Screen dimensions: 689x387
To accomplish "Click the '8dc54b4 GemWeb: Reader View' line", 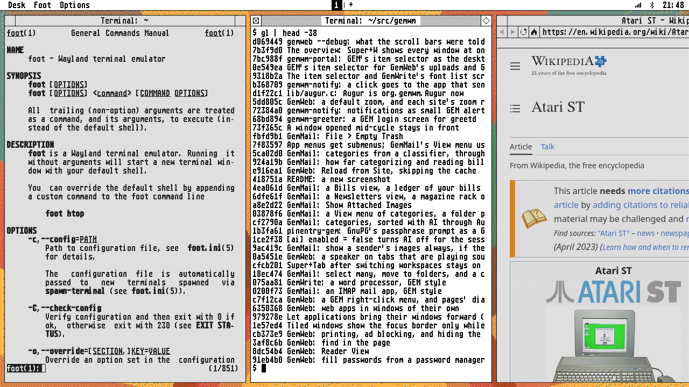I will point(311,351).
